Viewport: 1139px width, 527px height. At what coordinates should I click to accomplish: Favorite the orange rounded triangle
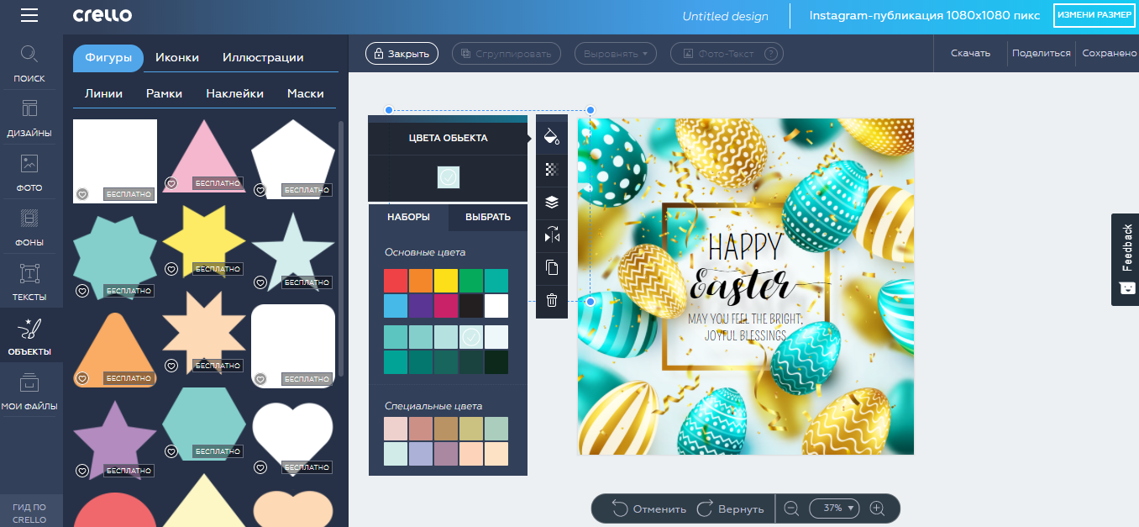tap(82, 378)
